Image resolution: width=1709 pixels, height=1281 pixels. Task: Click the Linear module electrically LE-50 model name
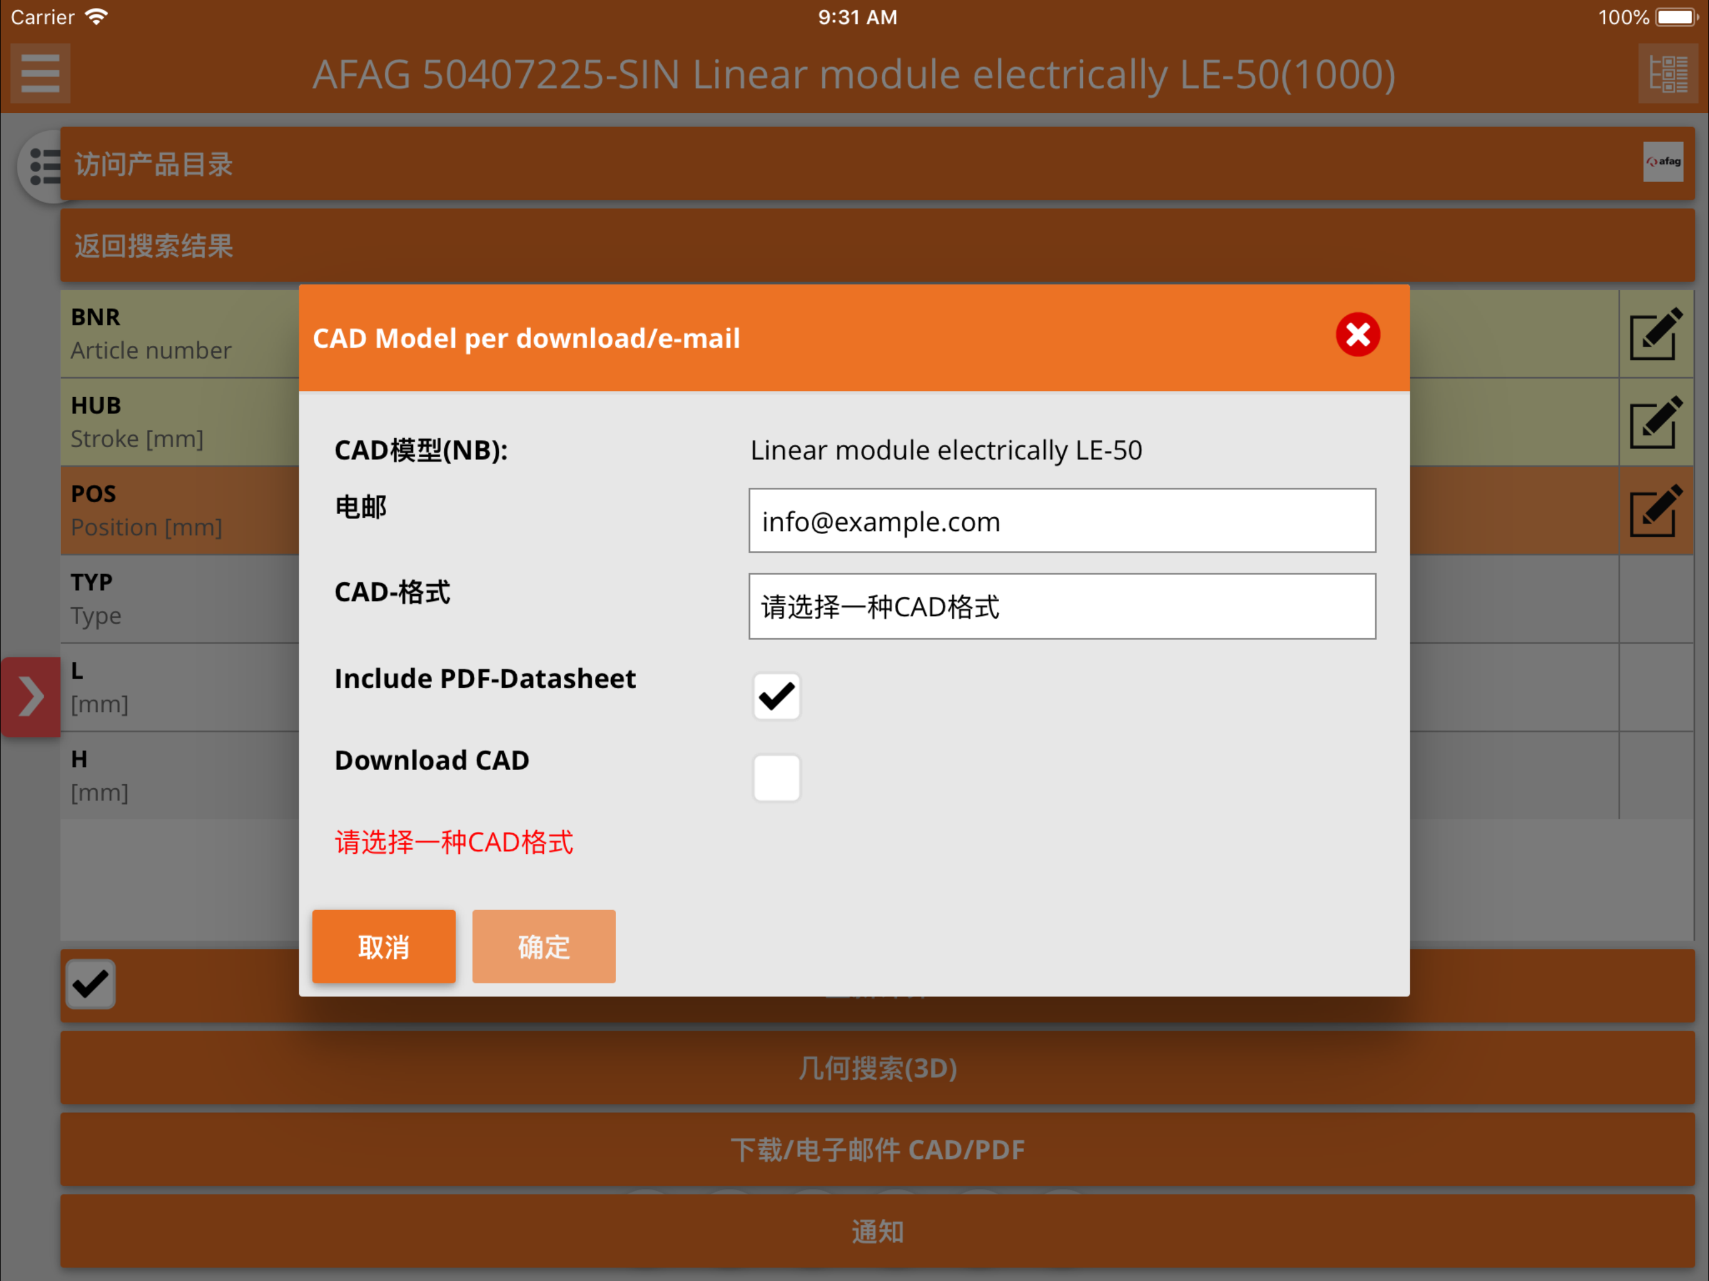point(946,450)
